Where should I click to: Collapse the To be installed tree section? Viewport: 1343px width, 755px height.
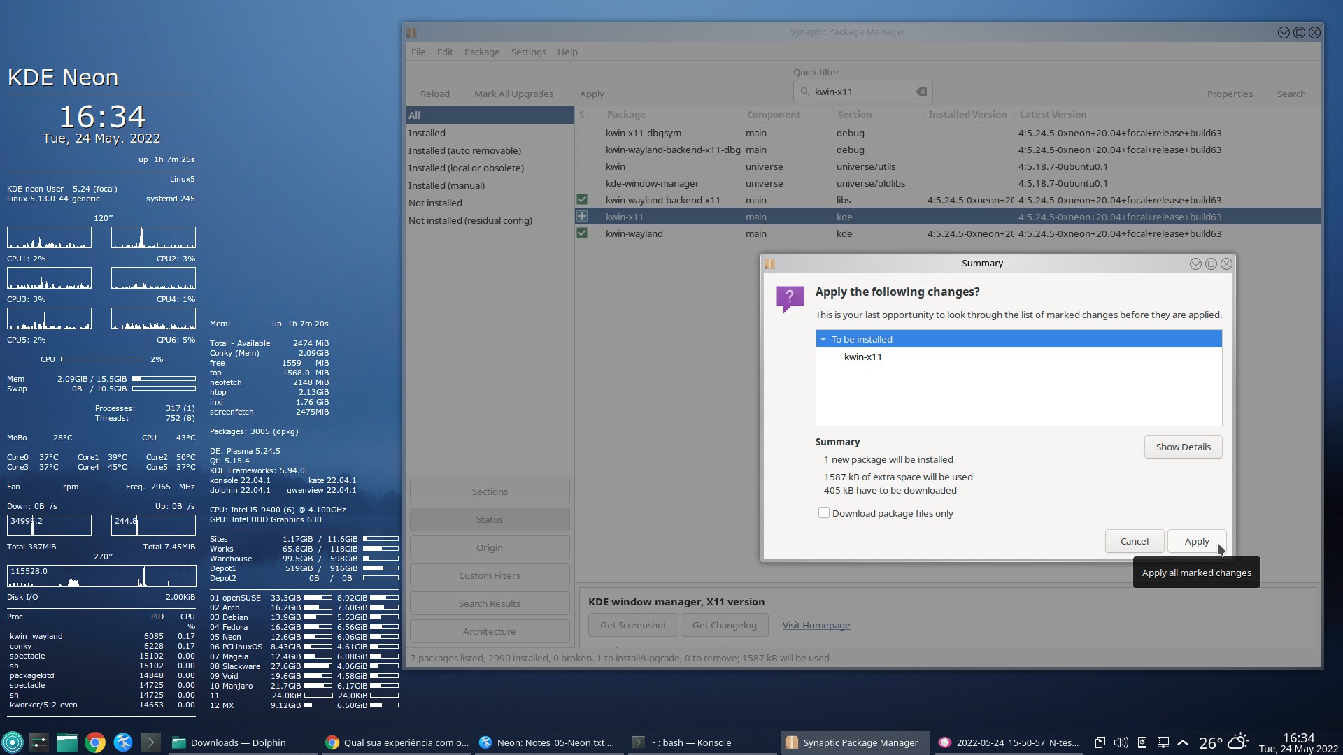point(823,339)
